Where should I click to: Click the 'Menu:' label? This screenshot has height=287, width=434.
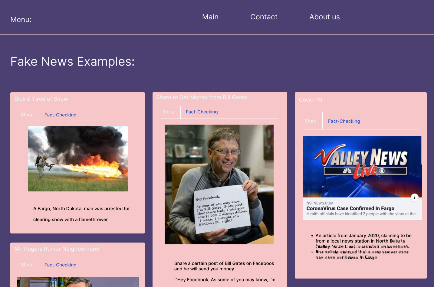pyautogui.click(x=21, y=20)
